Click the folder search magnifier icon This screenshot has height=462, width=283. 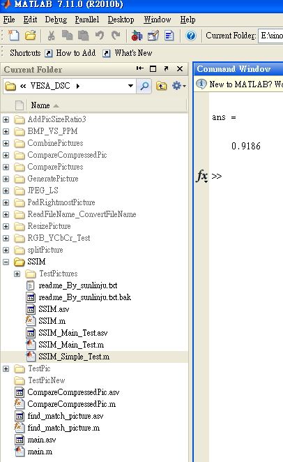[x=144, y=86]
